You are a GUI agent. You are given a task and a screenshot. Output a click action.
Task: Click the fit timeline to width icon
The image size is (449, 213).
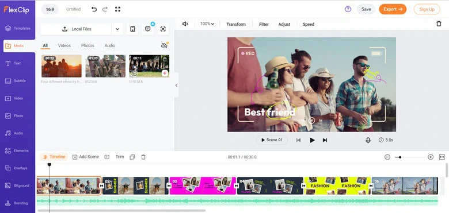(442, 157)
